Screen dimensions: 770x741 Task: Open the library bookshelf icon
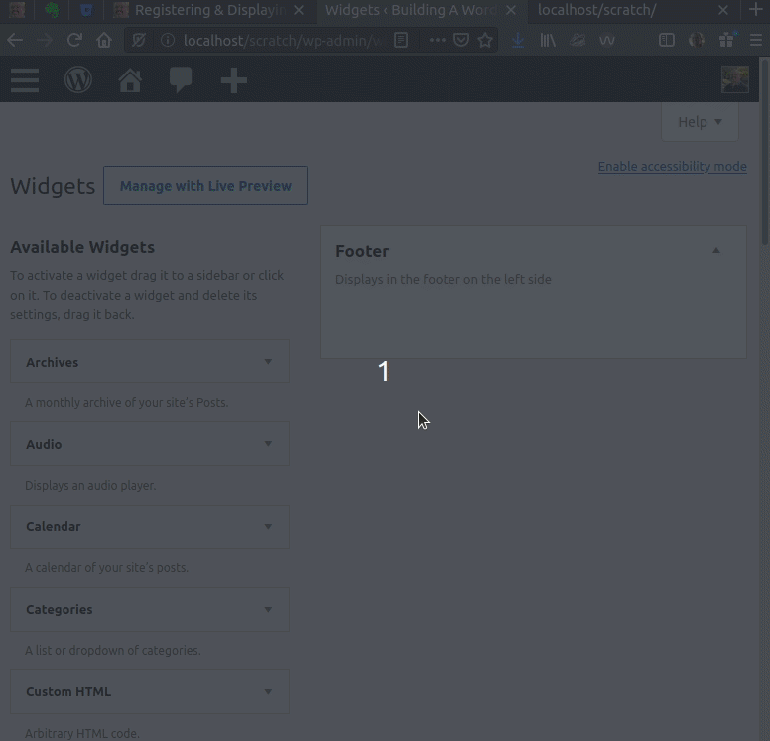[548, 40]
